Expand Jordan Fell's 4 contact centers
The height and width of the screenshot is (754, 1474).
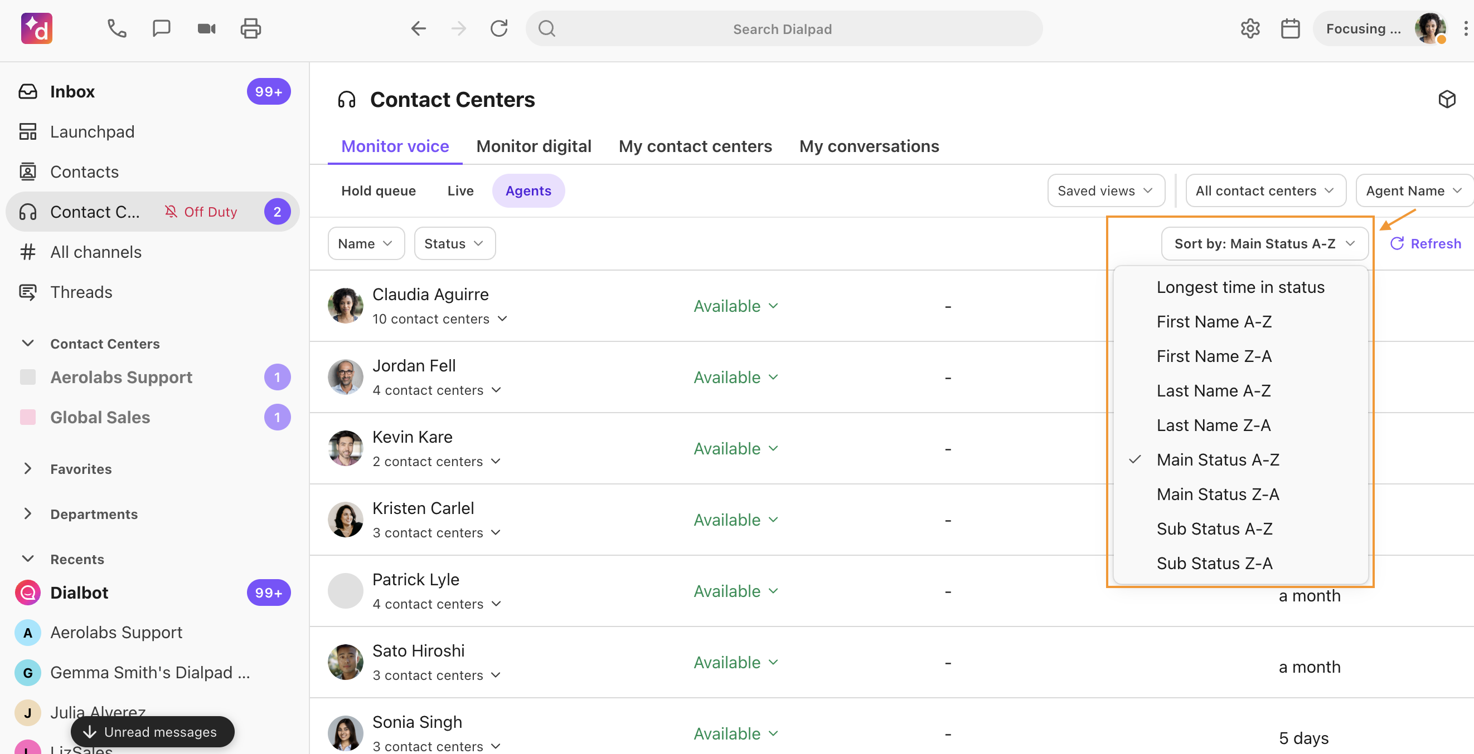pyautogui.click(x=437, y=390)
